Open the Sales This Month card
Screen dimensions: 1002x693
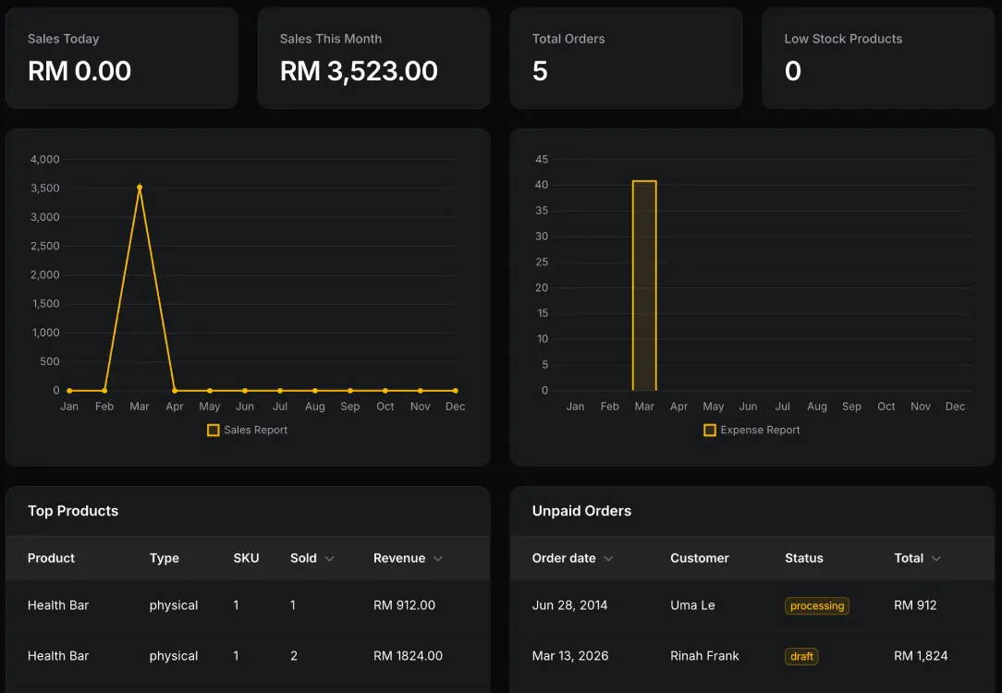373,58
